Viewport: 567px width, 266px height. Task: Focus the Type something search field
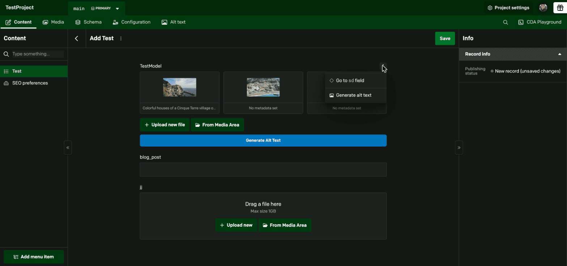click(x=38, y=54)
